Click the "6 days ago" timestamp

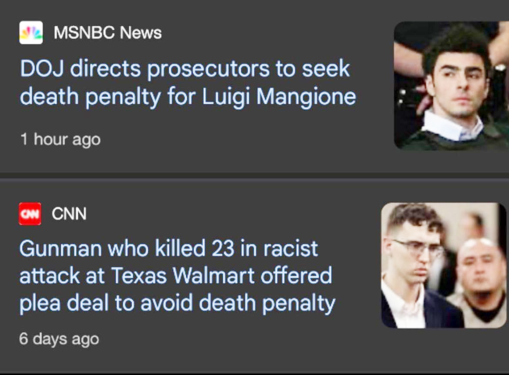pyautogui.click(x=59, y=339)
